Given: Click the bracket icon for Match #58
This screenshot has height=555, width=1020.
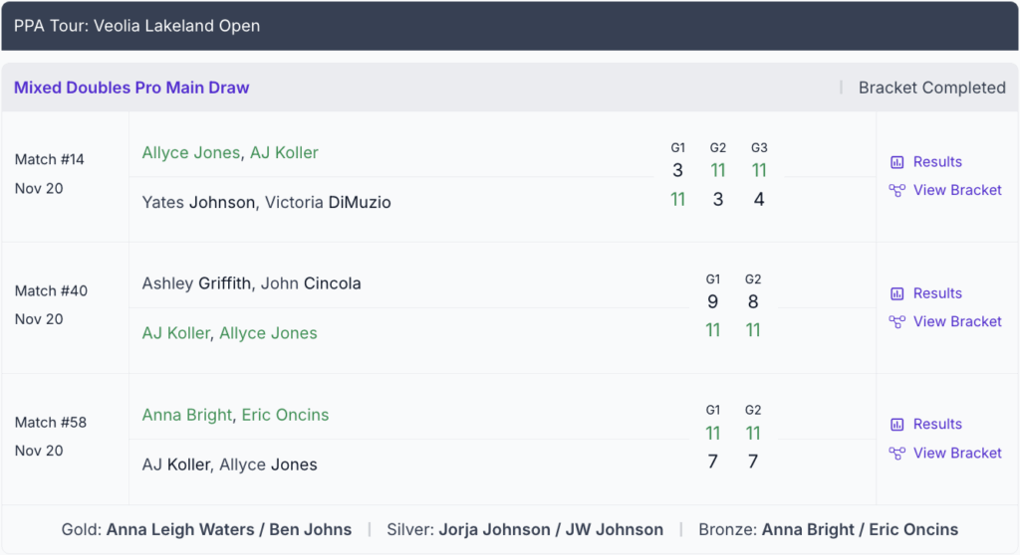Looking at the screenshot, I should pos(896,453).
